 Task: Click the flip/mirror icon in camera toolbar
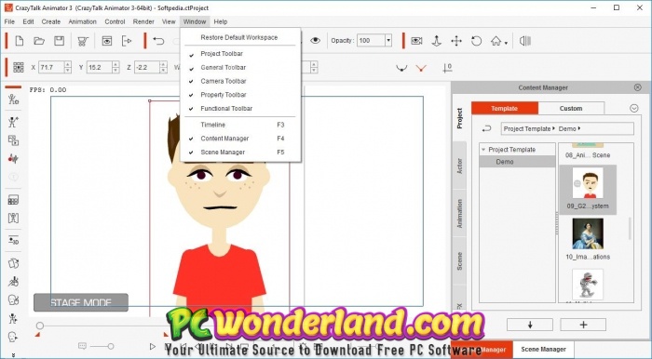tap(525, 41)
